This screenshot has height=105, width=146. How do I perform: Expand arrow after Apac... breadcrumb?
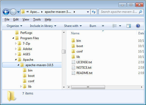coord(42,12)
